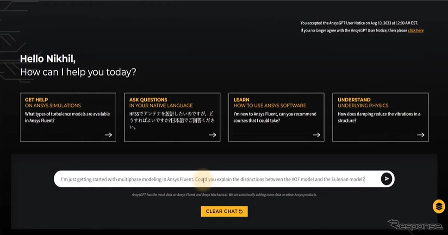This screenshot has height=235, width=448.
Task: Click the AnsysGPT data disclaimer note
Action: pos(224,195)
